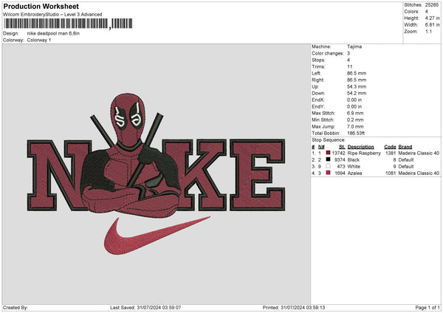Click the Max Jump value 7.0 mm

click(x=355, y=126)
